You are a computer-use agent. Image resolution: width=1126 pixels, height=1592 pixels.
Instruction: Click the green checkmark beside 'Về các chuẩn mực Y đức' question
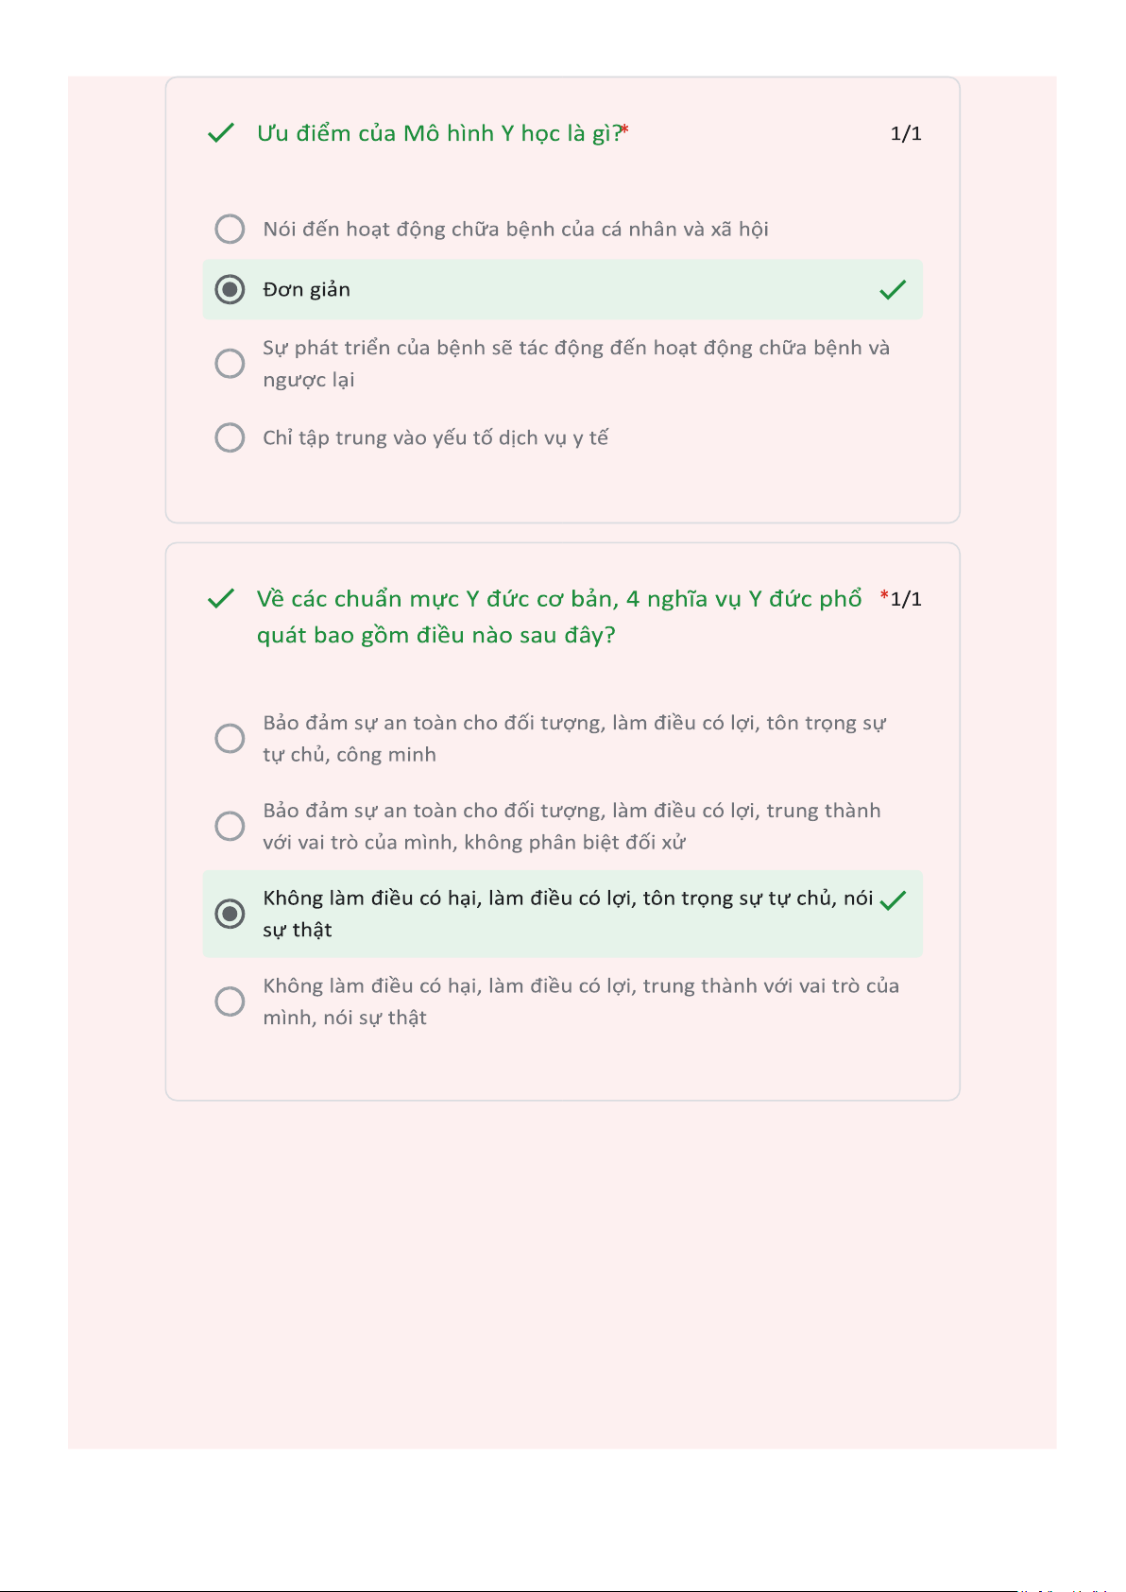220,599
